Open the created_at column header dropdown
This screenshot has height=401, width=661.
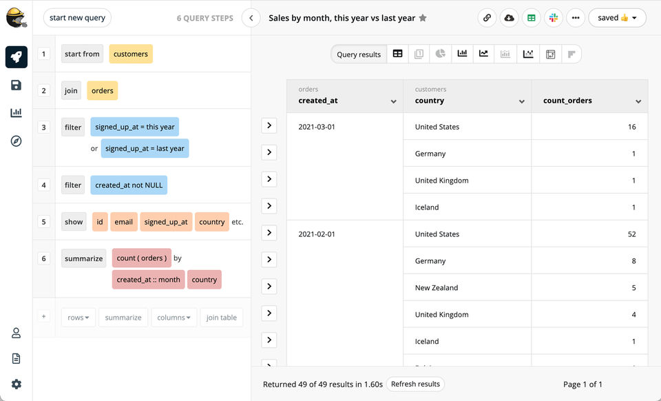[x=393, y=101]
